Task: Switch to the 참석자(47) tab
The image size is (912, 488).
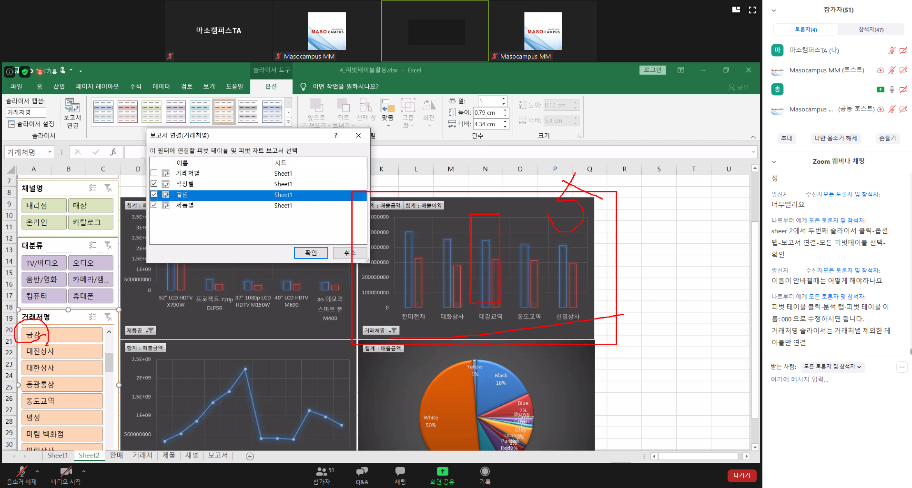Action: [871, 30]
